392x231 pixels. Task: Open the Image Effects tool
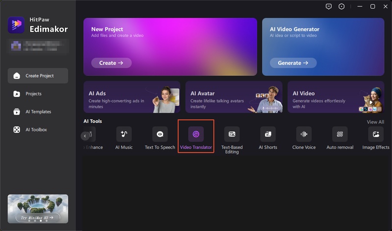376,138
